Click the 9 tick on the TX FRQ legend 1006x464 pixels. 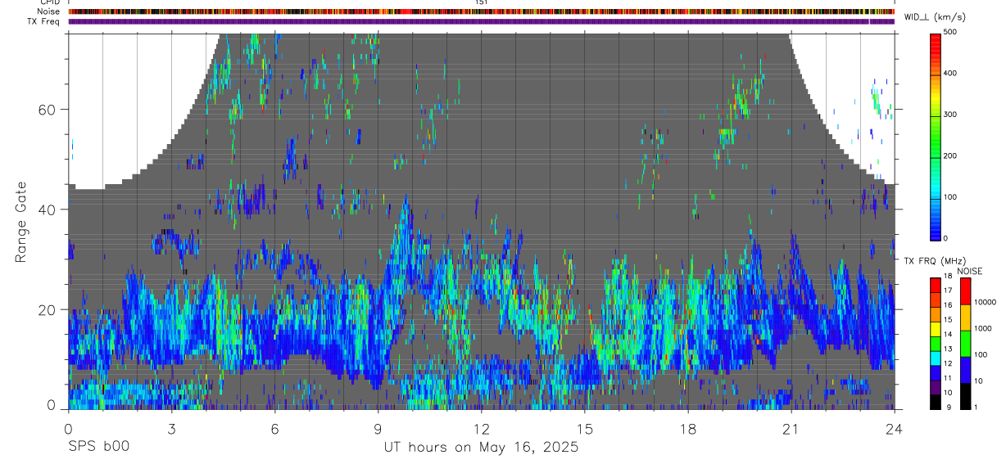[947, 407]
